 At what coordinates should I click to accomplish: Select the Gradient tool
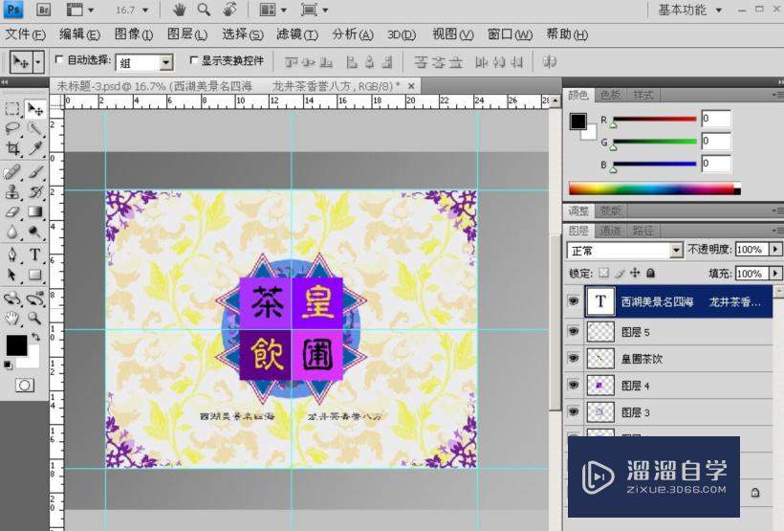[35, 211]
